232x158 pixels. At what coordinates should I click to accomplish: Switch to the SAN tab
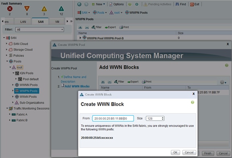pos(41,22)
